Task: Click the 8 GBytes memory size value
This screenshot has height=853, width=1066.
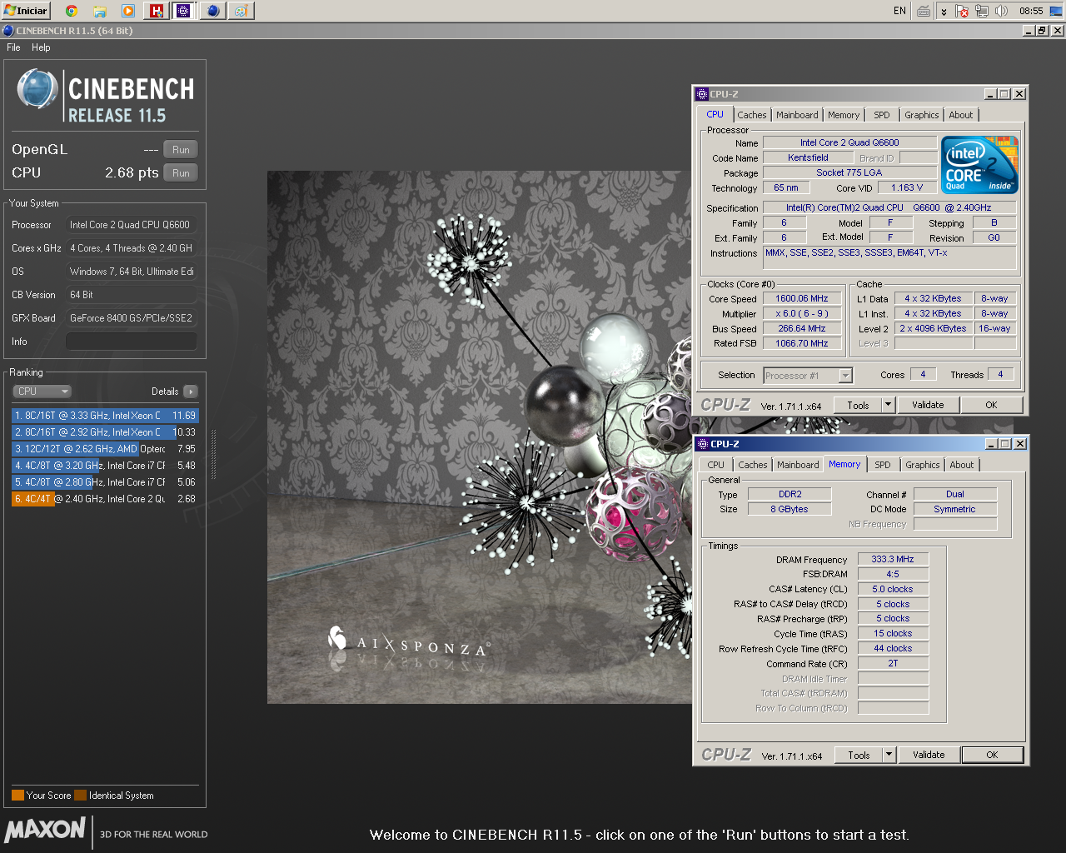Action: tap(790, 509)
